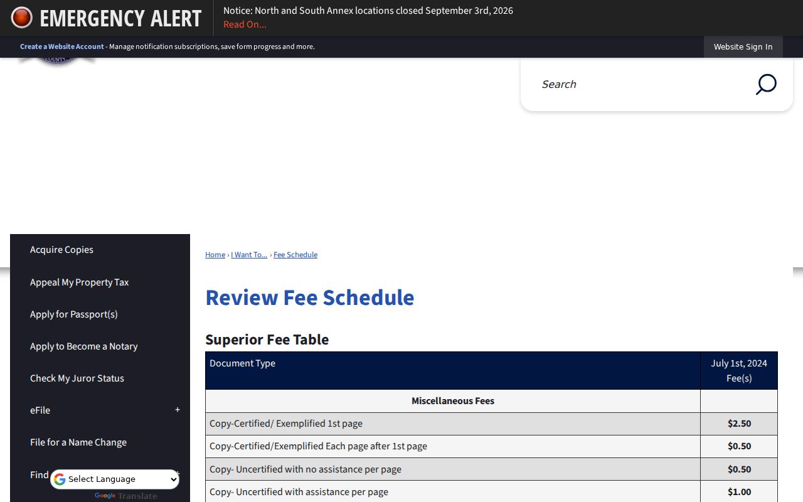Follow the I Want To... breadcrumb link
Viewport: 803px width, 502px height.
(249, 255)
